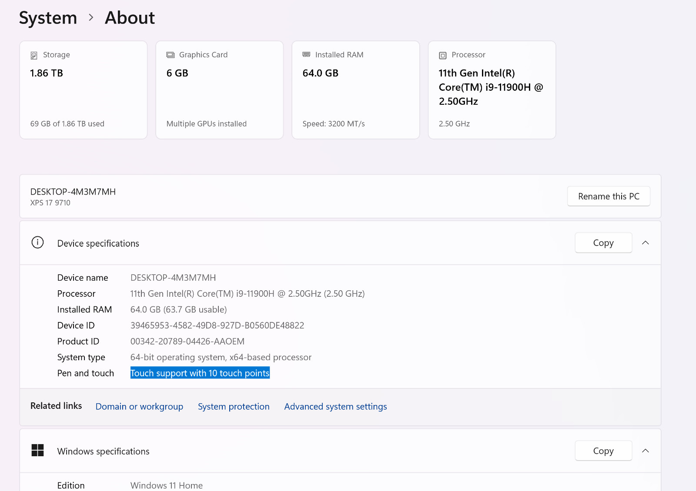The width and height of the screenshot is (696, 491).
Task: Click the Windows 11 Home edition text
Action: (167, 485)
